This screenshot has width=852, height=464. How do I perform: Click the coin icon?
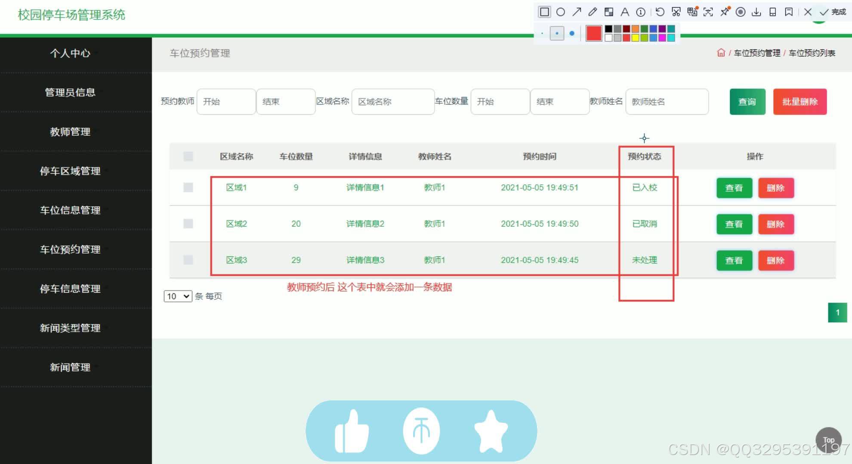click(421, 431)
